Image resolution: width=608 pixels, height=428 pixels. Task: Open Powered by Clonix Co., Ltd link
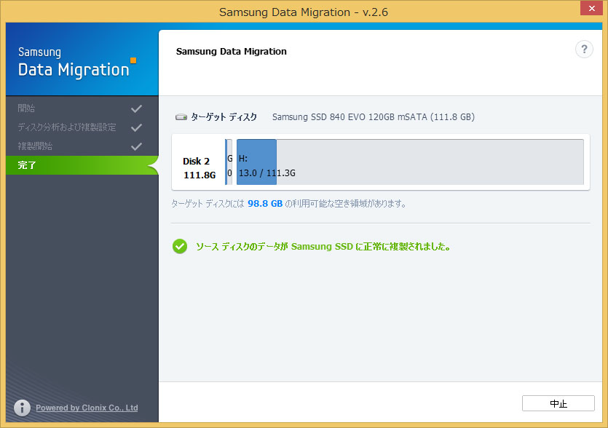87,408
